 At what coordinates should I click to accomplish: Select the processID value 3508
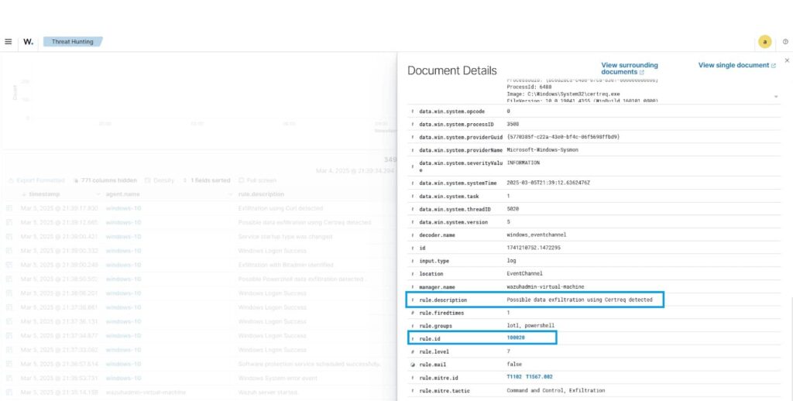[513, 125]
